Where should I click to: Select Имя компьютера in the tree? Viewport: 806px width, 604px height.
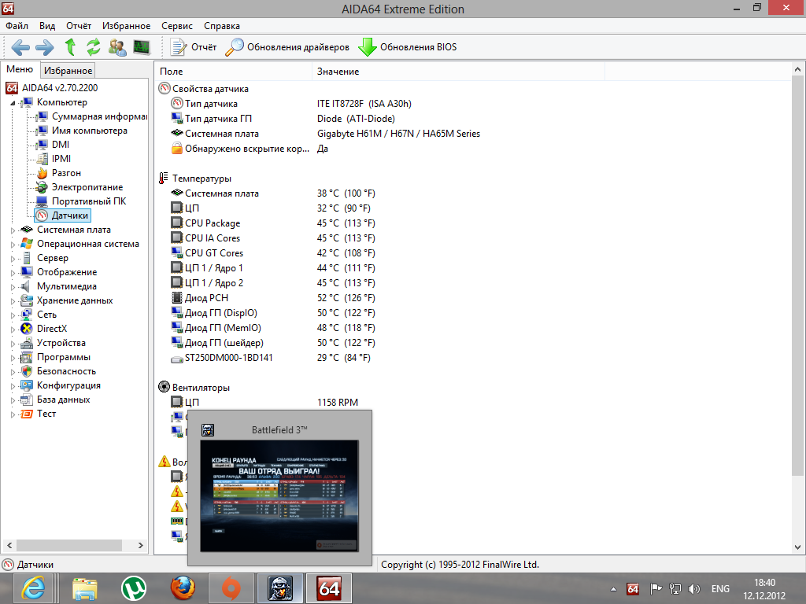(90, 131)
